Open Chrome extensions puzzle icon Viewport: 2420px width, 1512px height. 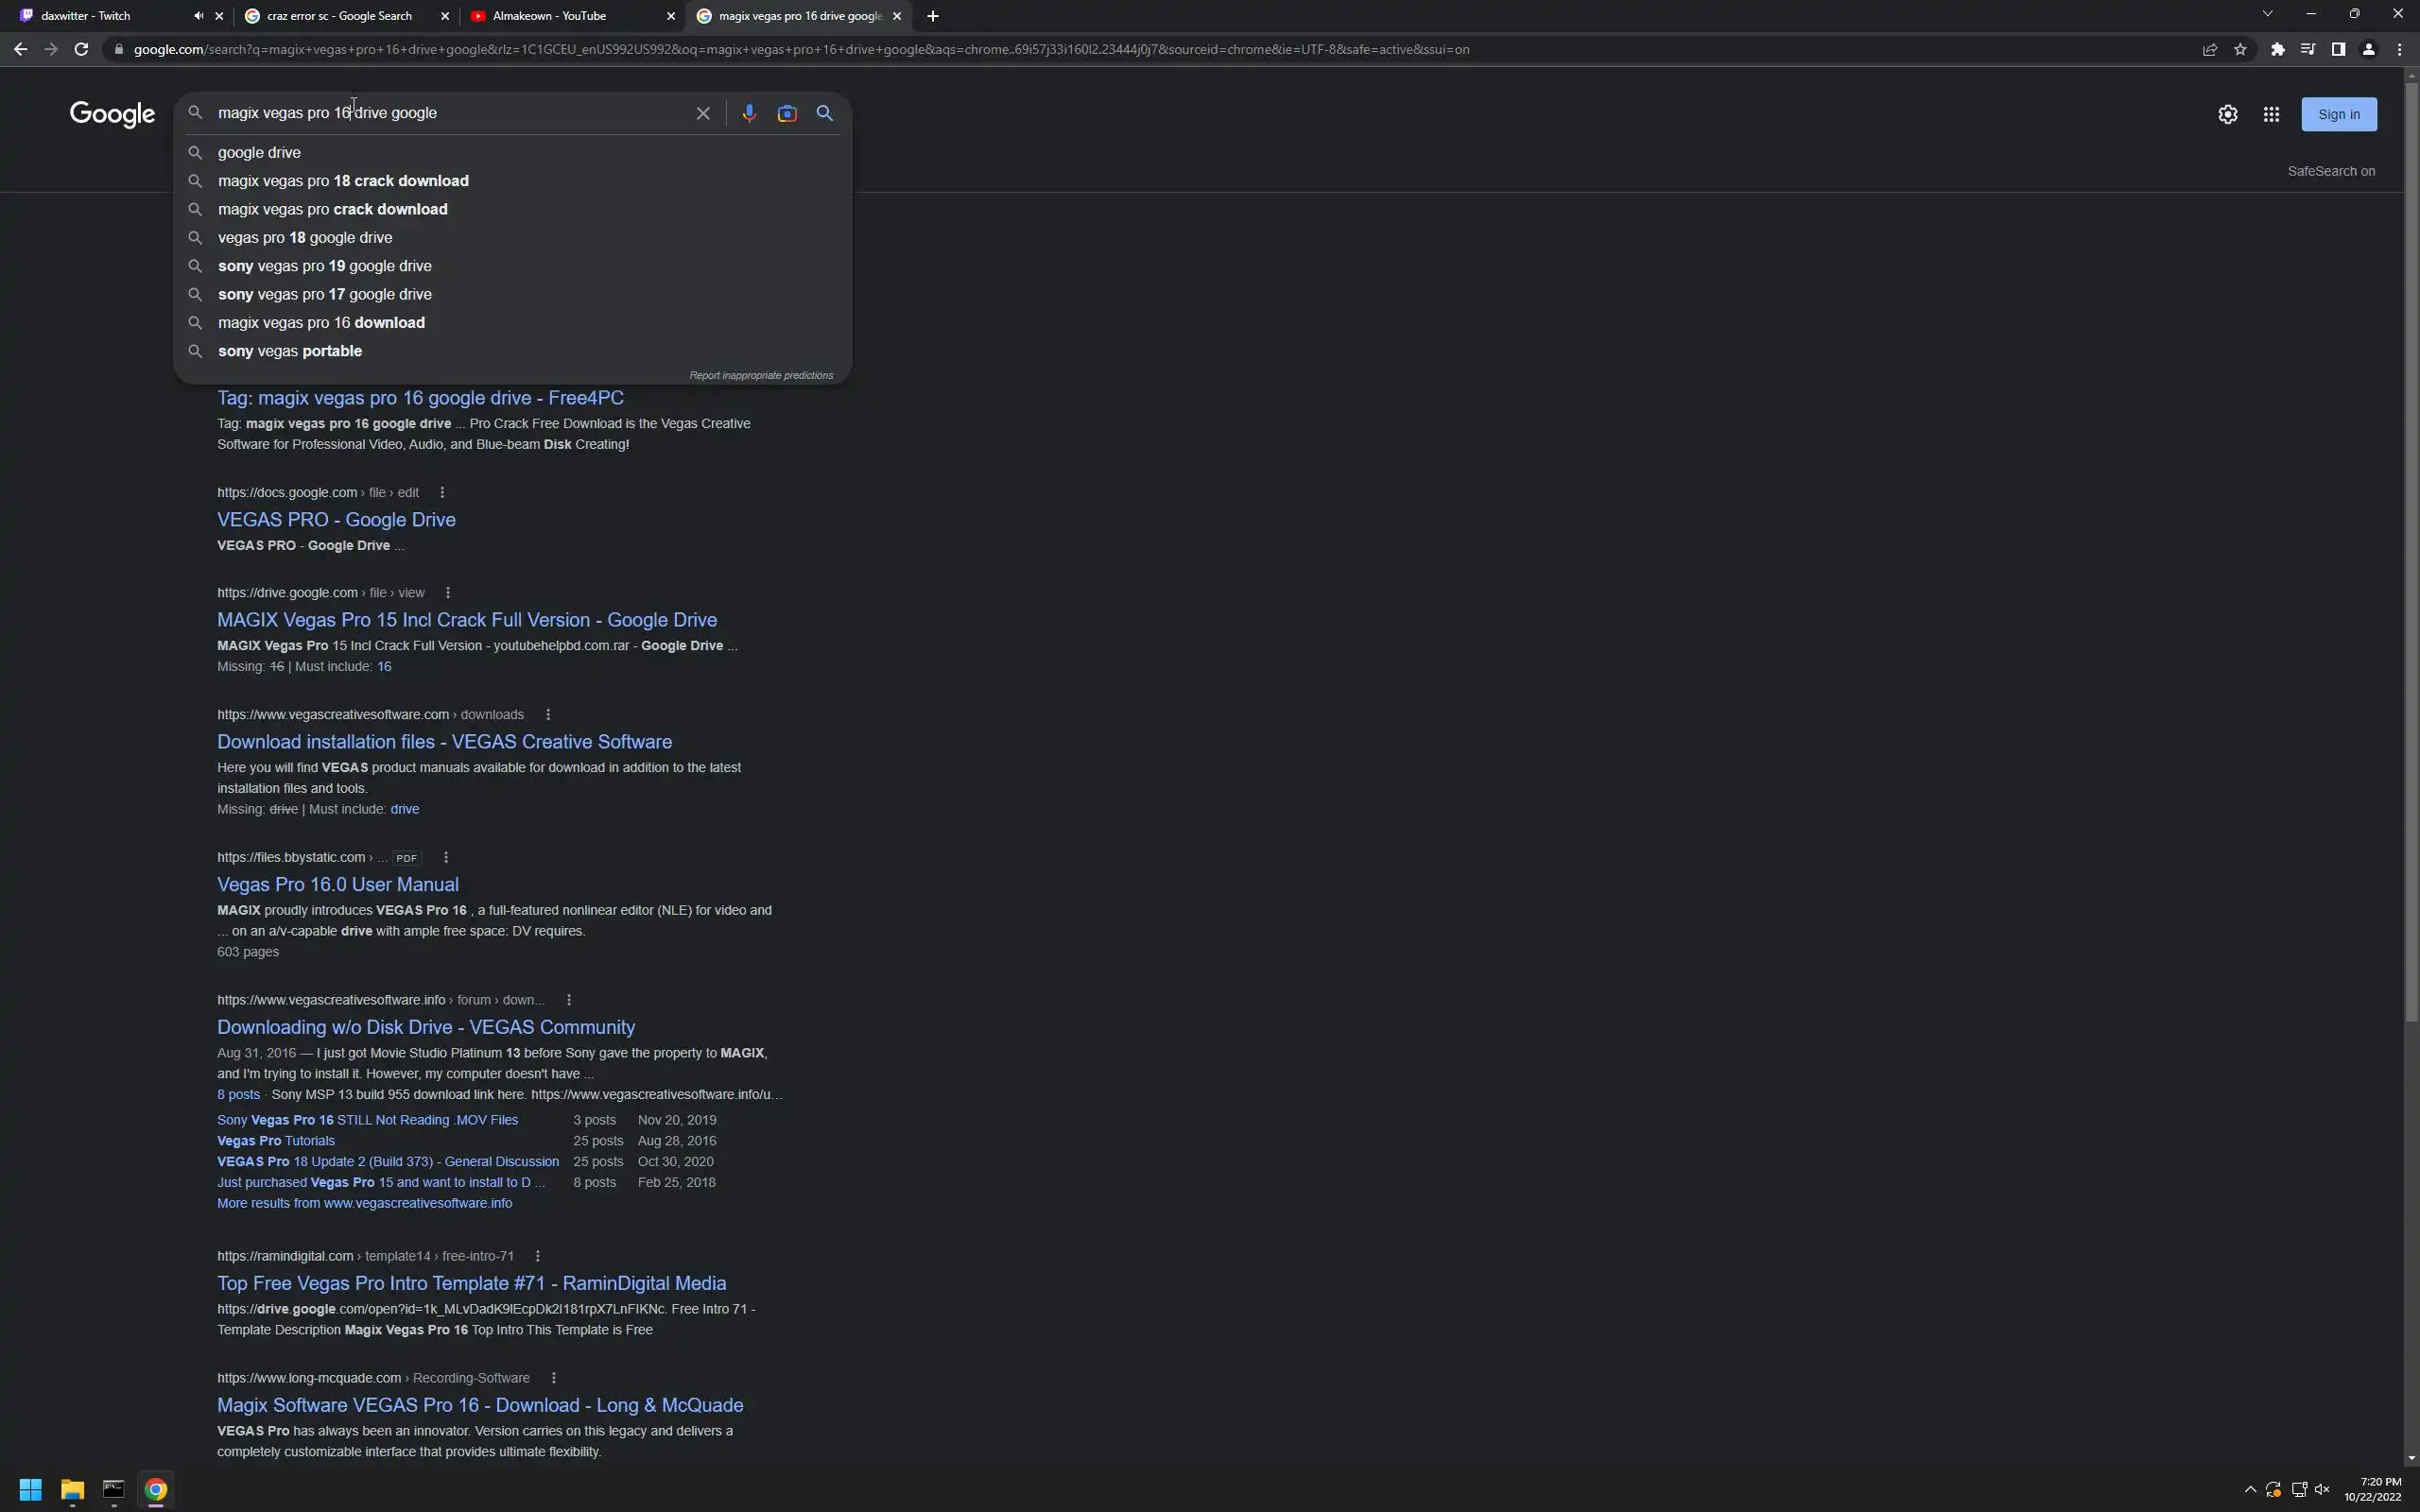2277,49
